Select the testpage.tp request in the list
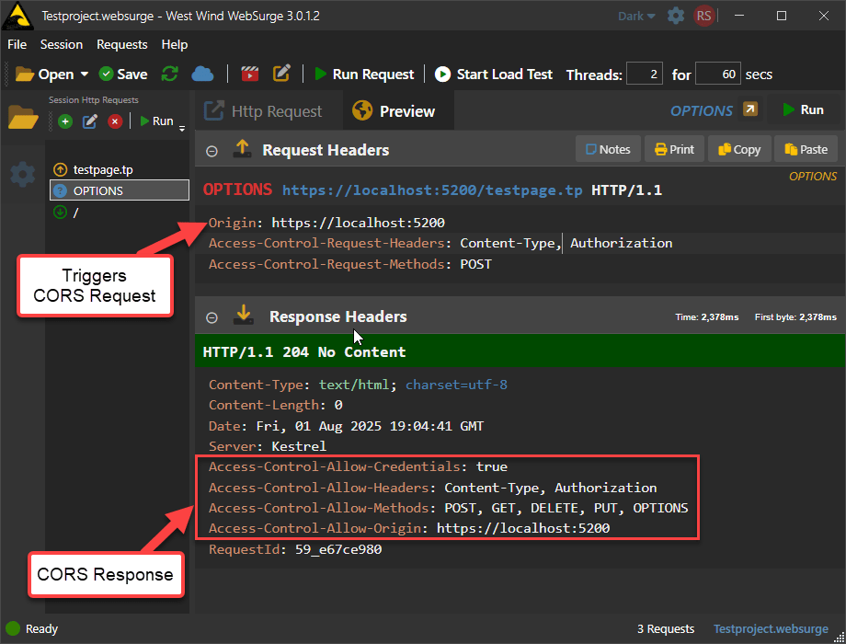 (x=101, y=169)
